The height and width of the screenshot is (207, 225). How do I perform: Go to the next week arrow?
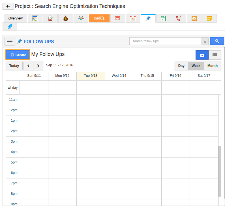coord(38,66)
